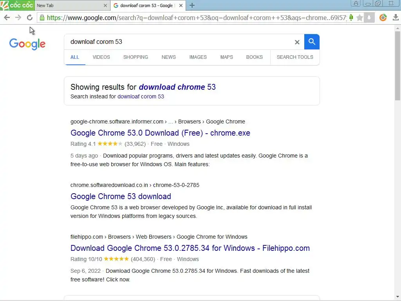This screenshot has width=401, height=301.
Task: Click the user profile icon in title bar
Action: point(356,3)
